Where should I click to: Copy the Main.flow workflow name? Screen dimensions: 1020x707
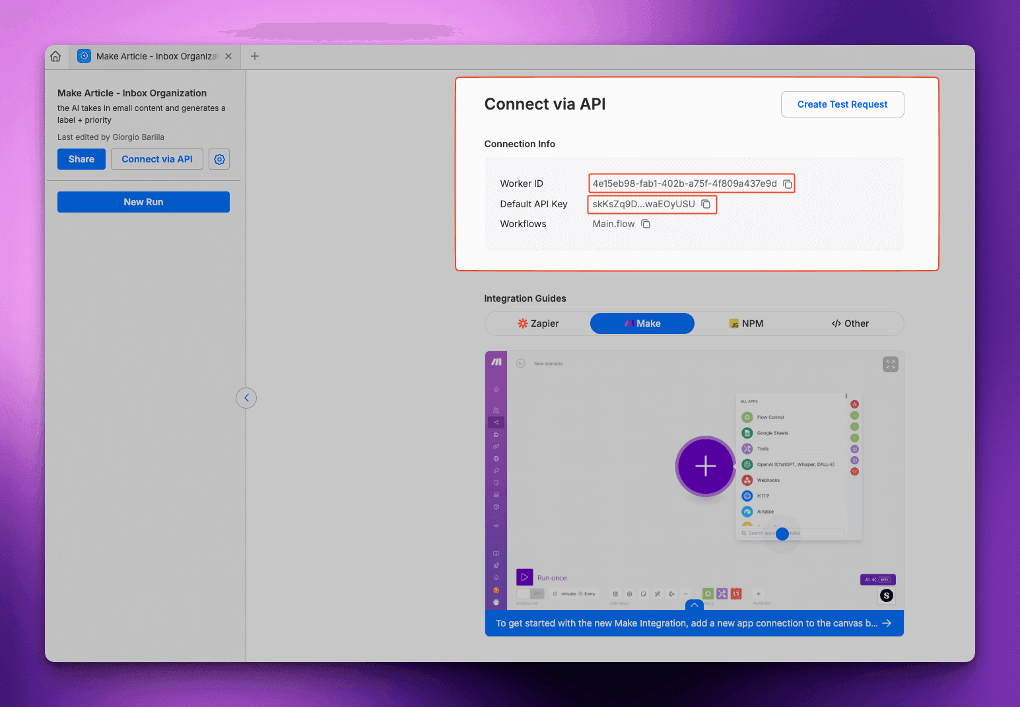pos(646,224)
